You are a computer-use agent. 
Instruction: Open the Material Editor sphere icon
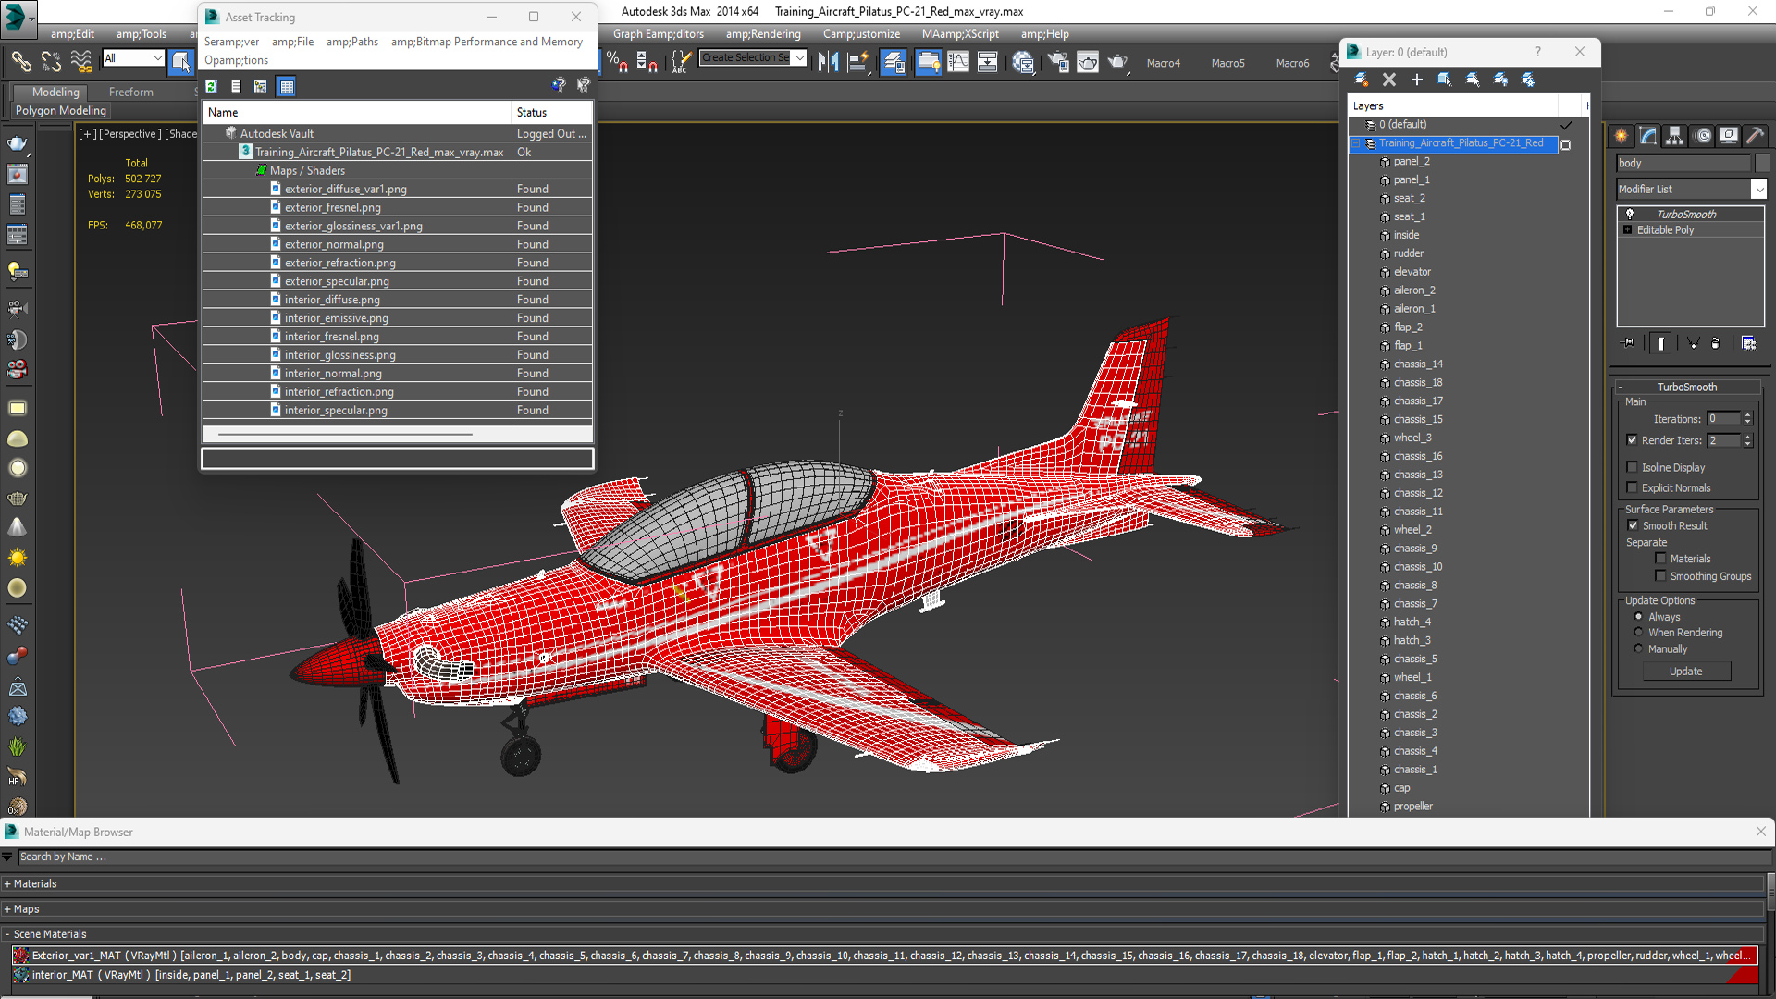tap(1022, 61)
